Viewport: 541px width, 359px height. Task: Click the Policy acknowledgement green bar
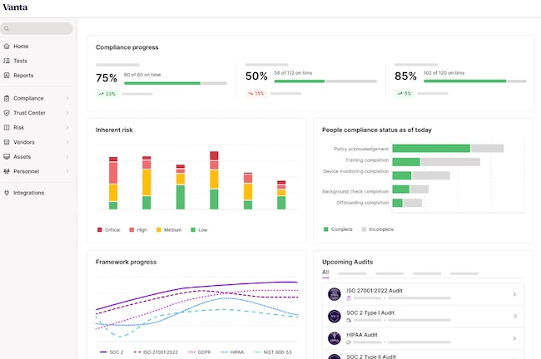coord(431,148)
